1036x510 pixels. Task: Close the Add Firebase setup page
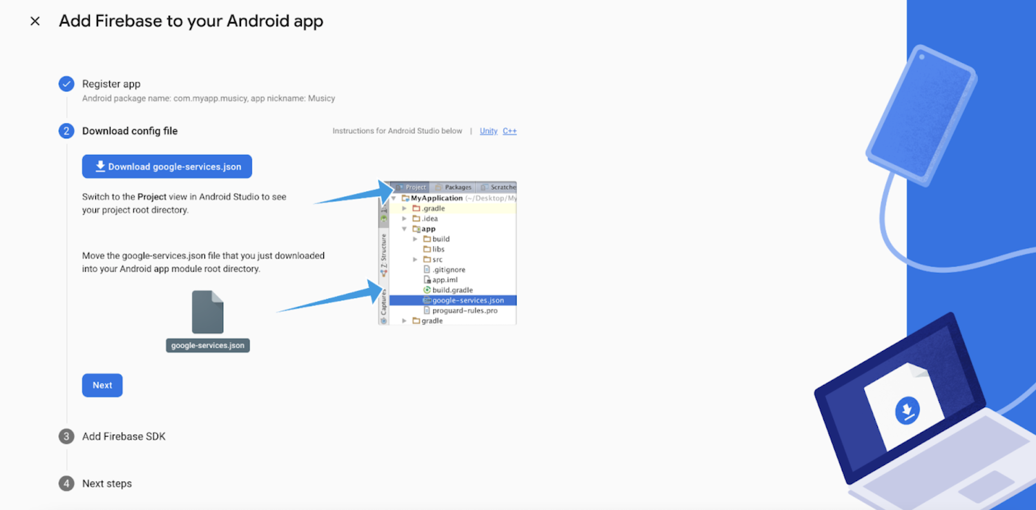click(35, 21)
